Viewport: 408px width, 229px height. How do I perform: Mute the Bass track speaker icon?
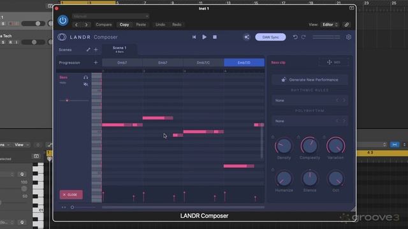point(85,84)
